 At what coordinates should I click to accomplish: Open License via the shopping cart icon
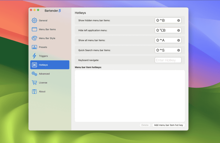(34, 82)
